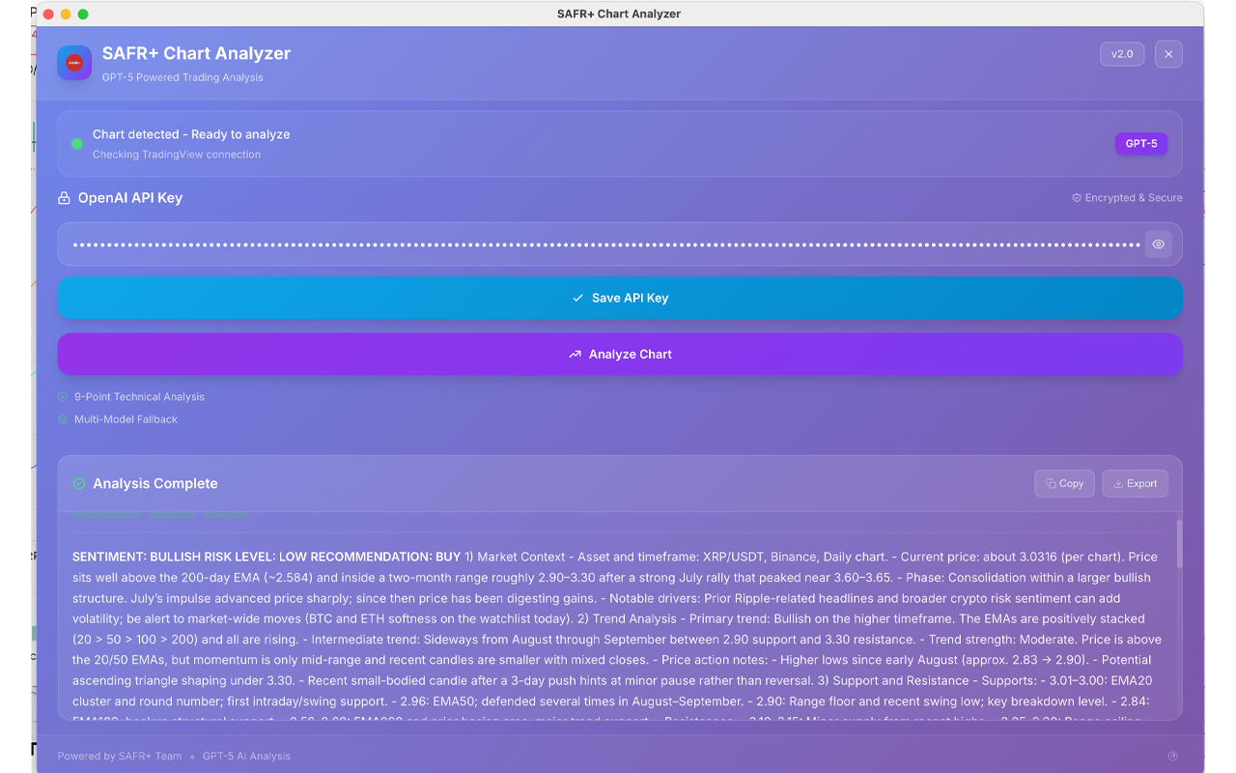Screen dimensions: 1236x773
Task: Click the green chart detected status dot
Action: [77, 144]
